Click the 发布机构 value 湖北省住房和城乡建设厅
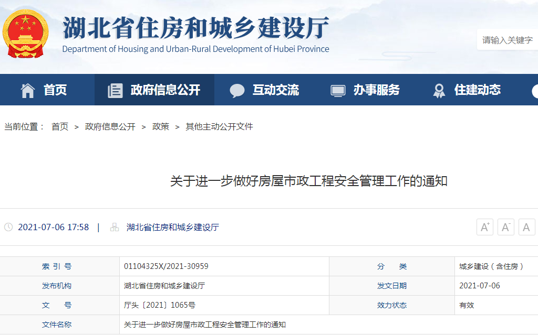Viewport: 538px width, 335px height. coord(164,286)
